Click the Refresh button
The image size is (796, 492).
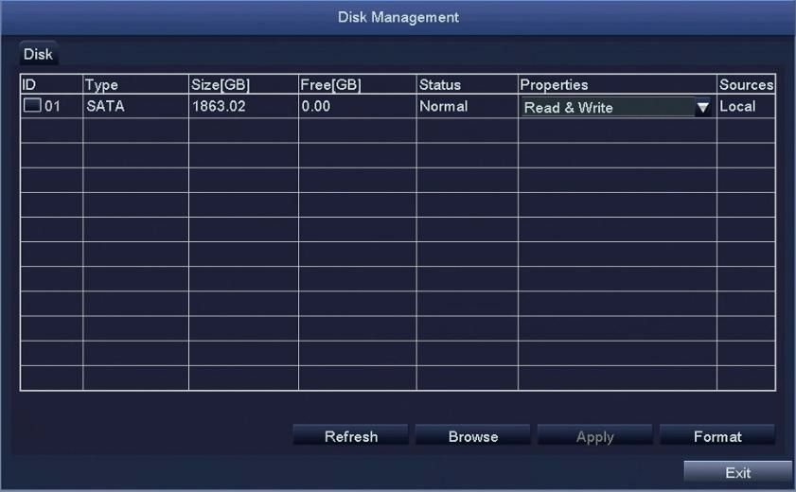pyautogui.click(x=351, y=437)
